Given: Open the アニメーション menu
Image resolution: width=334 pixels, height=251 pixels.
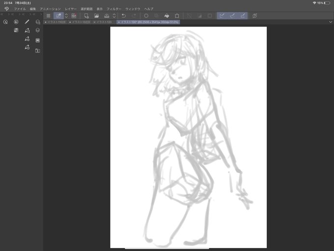Looking at the screenshot, I should (x=50, y=9).
